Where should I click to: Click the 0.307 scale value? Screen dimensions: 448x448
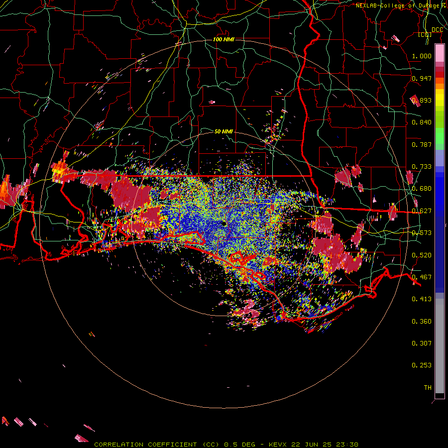(x=422, y=343)
